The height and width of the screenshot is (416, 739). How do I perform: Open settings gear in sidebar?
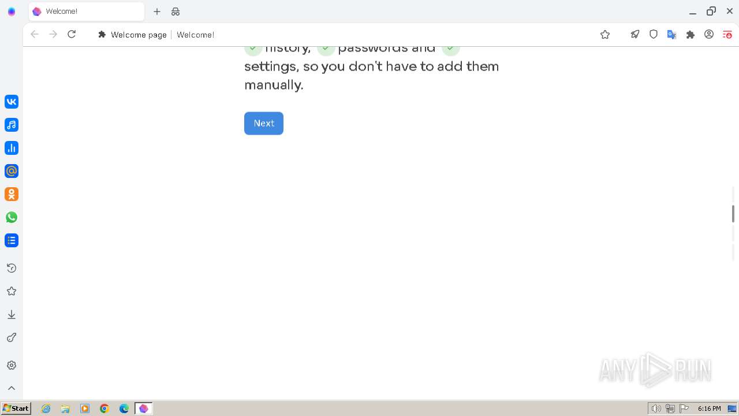[12, 365]
